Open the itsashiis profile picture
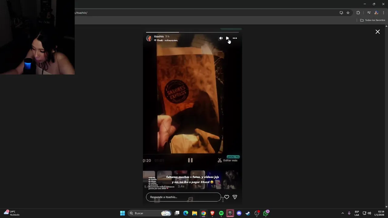The height and width of the screenshot is (218, 388). pyautogui.click(x=149, y=38)
